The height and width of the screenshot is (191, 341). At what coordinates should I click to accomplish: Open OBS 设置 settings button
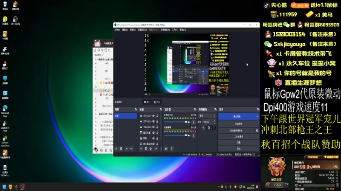[x=239, y=143]
